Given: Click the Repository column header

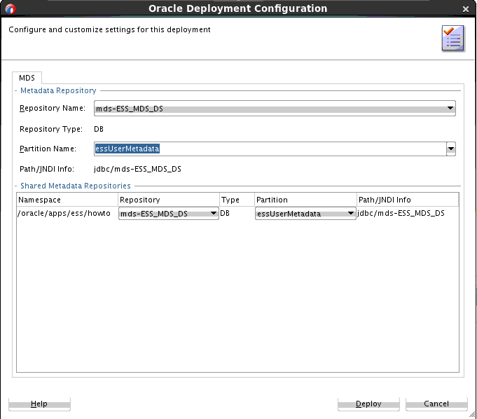Looking at the screenshot, I should coord(169,200).
